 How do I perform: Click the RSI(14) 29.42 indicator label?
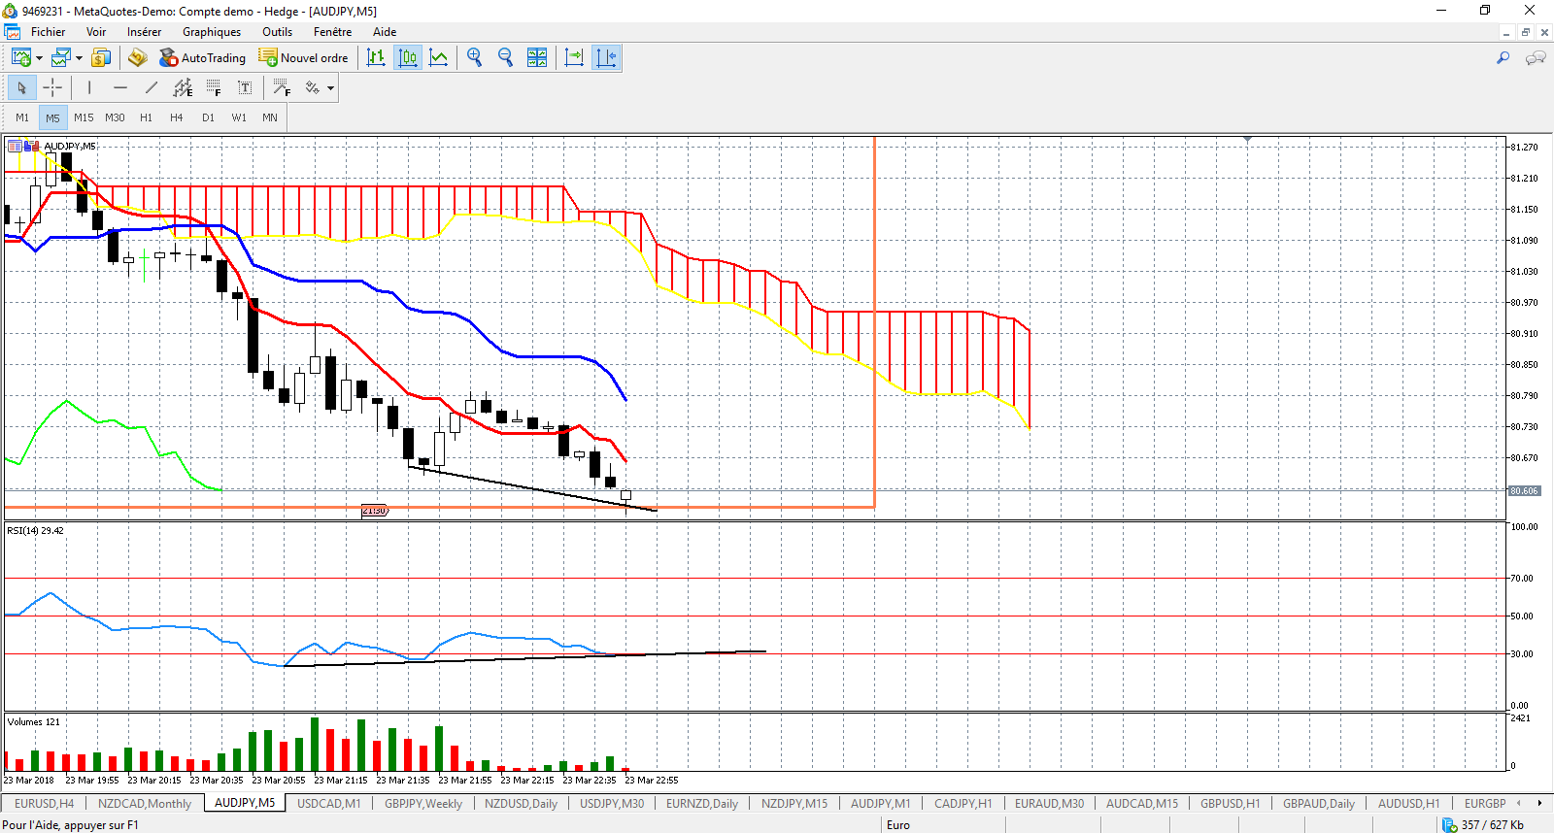tap(35, 531)
